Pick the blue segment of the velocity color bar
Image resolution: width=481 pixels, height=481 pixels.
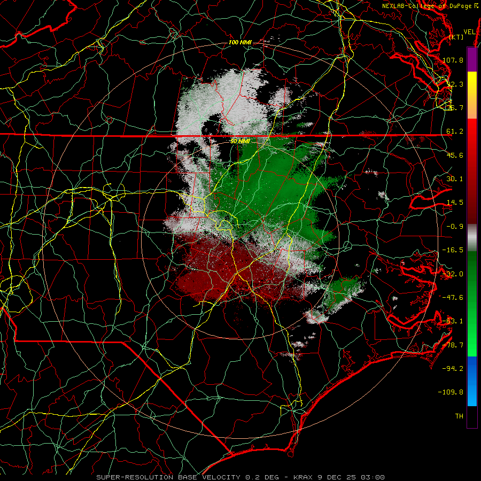click(x=472, y=381)
